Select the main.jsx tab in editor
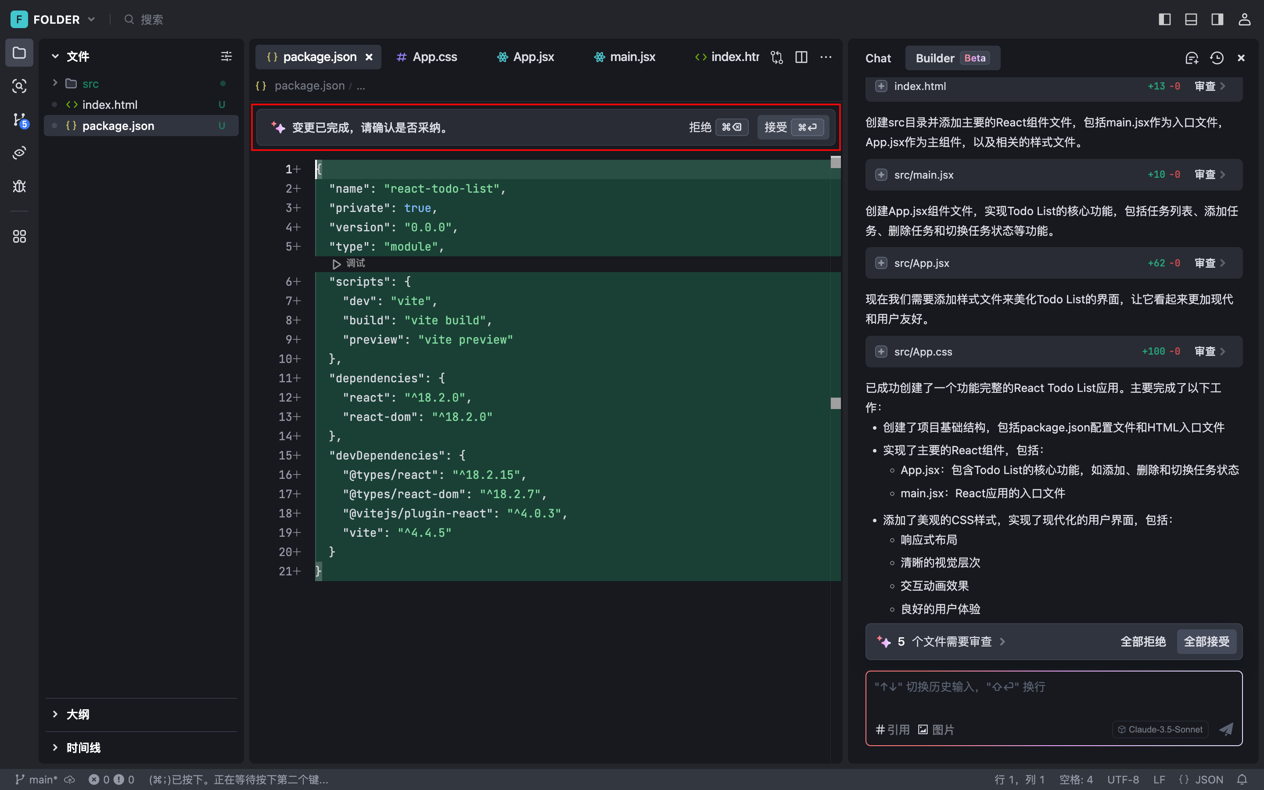Screen dimensions: 1264x790 pyautogui.click(x=632, y=57)
